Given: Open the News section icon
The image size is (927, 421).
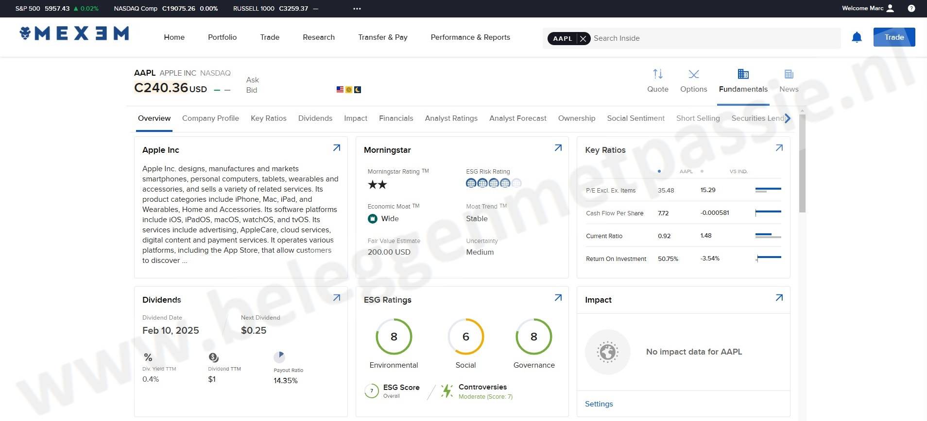Looking at the screenshot, I should (x=789, y=74).
